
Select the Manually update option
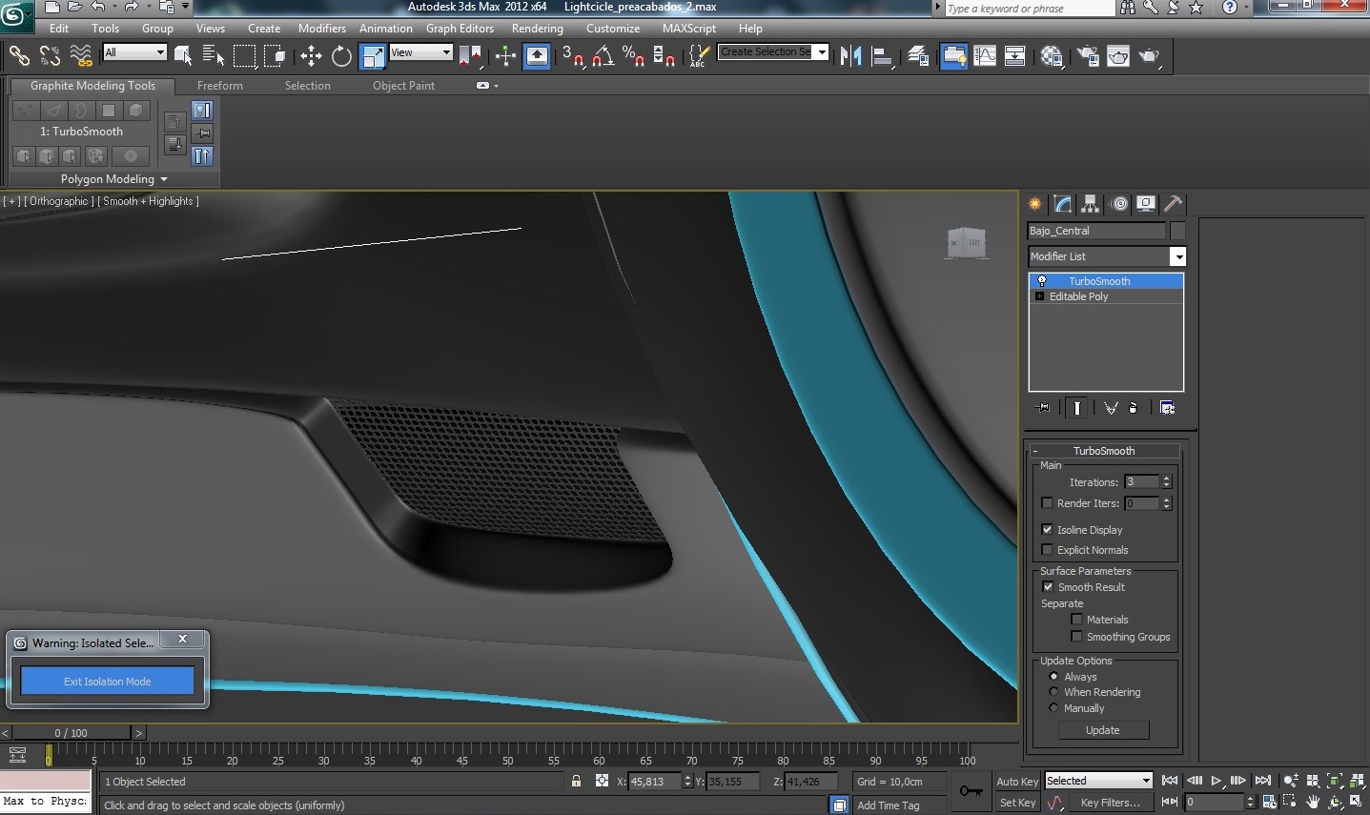(1053, 708)
